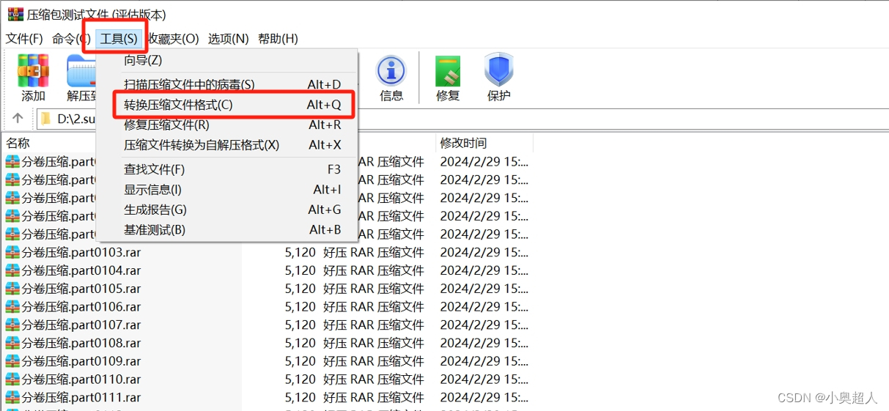Viewport: 889px width, 411px height.
Task: Select file 分卷压缩.part0109.rar
Action: tap(81, 361)
